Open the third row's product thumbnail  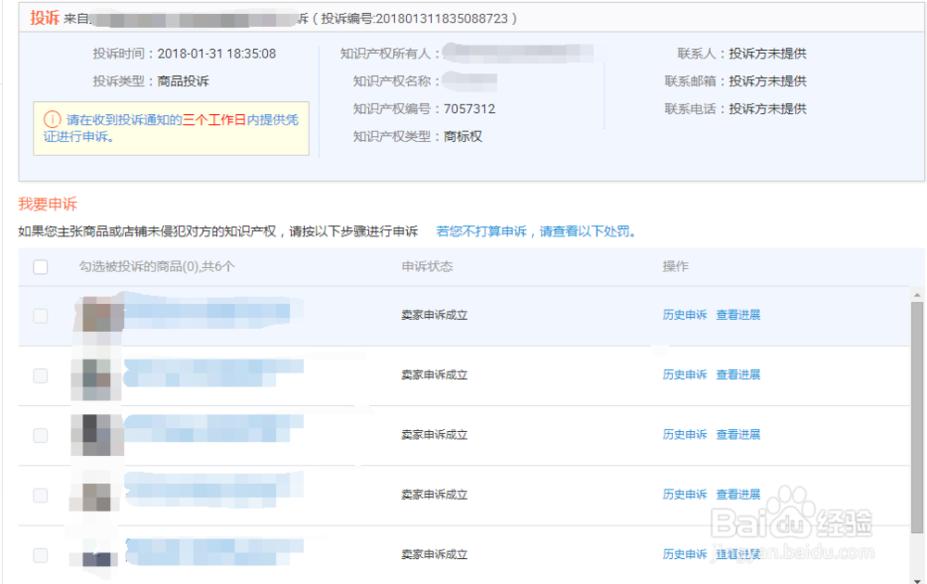[x=97, y=435]
